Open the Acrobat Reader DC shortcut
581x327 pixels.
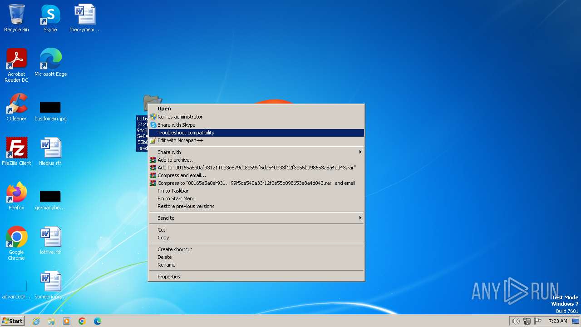pyautogui.click(x=16, y=65)
